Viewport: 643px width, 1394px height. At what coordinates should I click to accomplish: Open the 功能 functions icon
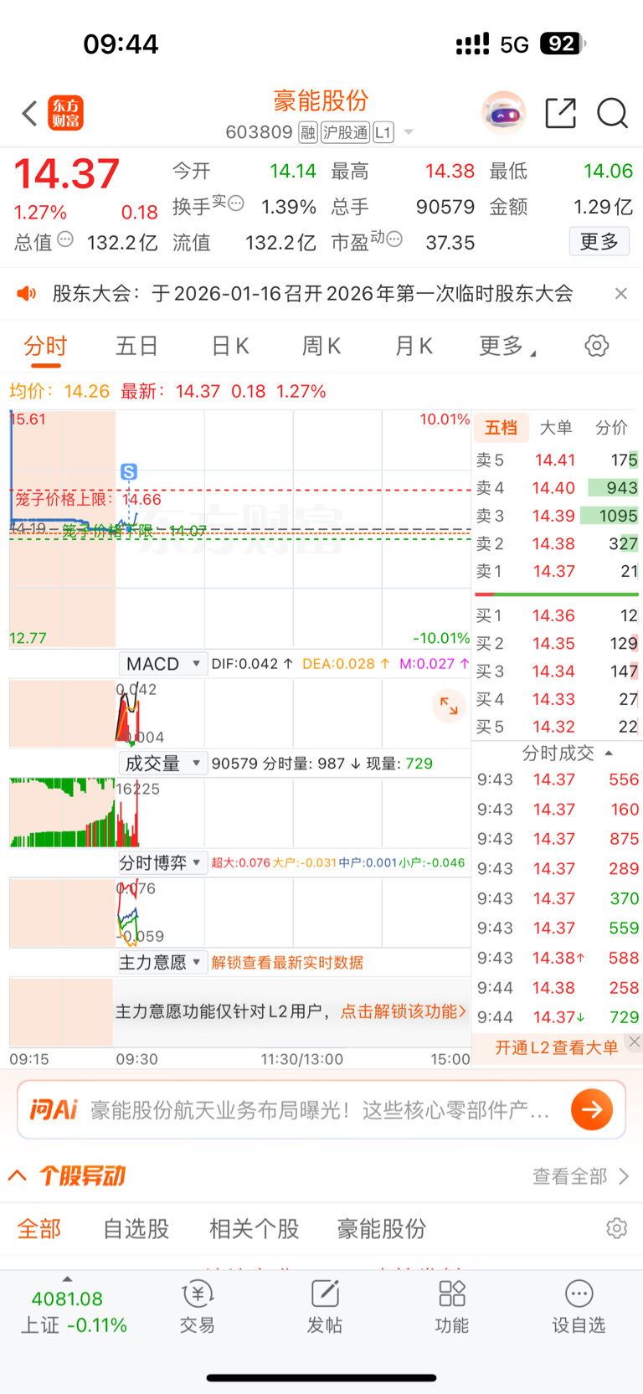(x=452, y=1307)
